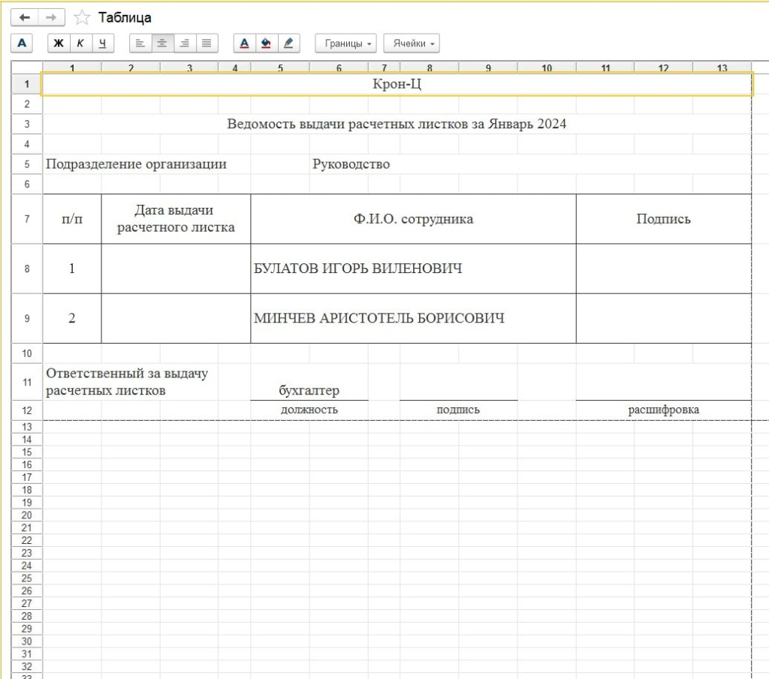Justify the text alignment

pos(207,43)
